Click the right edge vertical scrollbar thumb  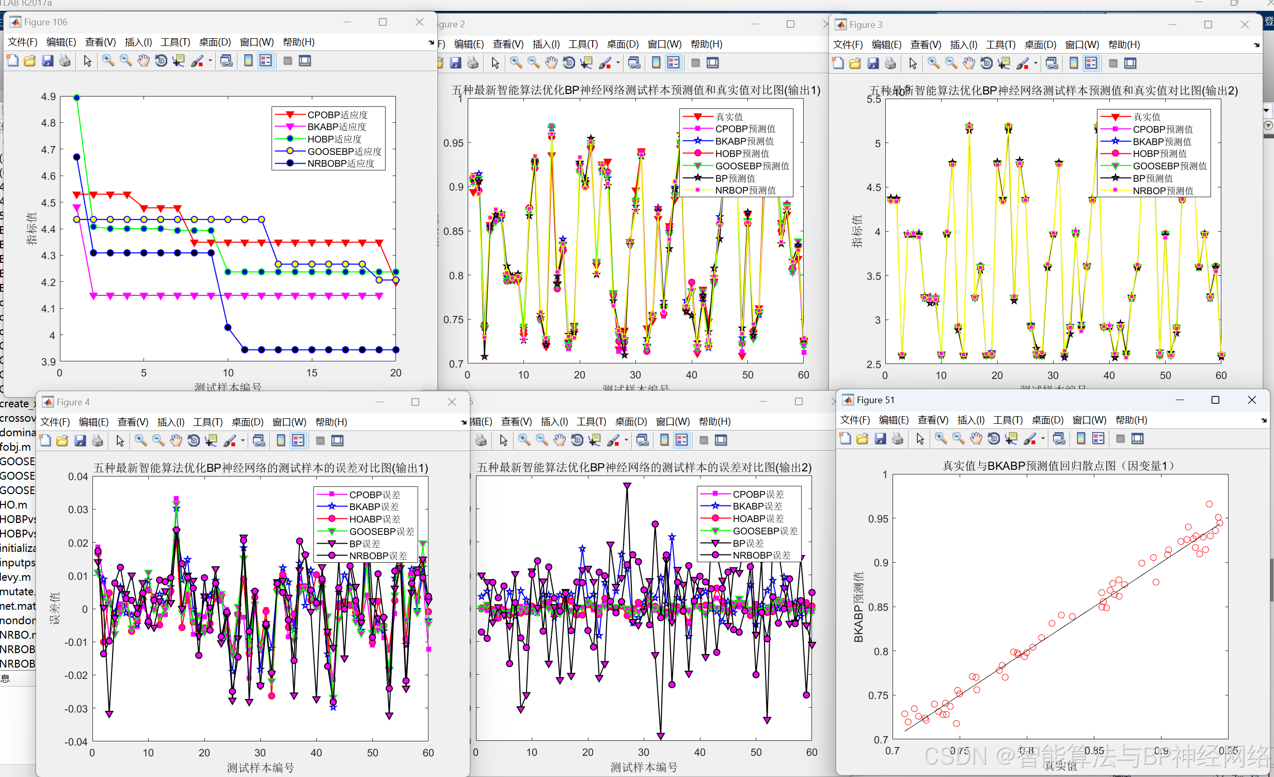click(1271, 579)
